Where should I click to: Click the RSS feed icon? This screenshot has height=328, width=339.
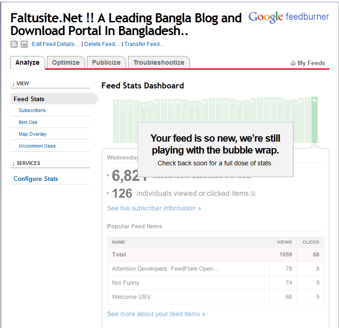click(14, 44)
